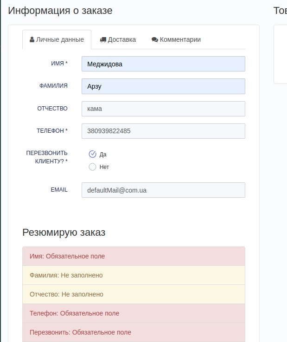Click the speech bubbles icon beside Комментарии

point(155,40)
